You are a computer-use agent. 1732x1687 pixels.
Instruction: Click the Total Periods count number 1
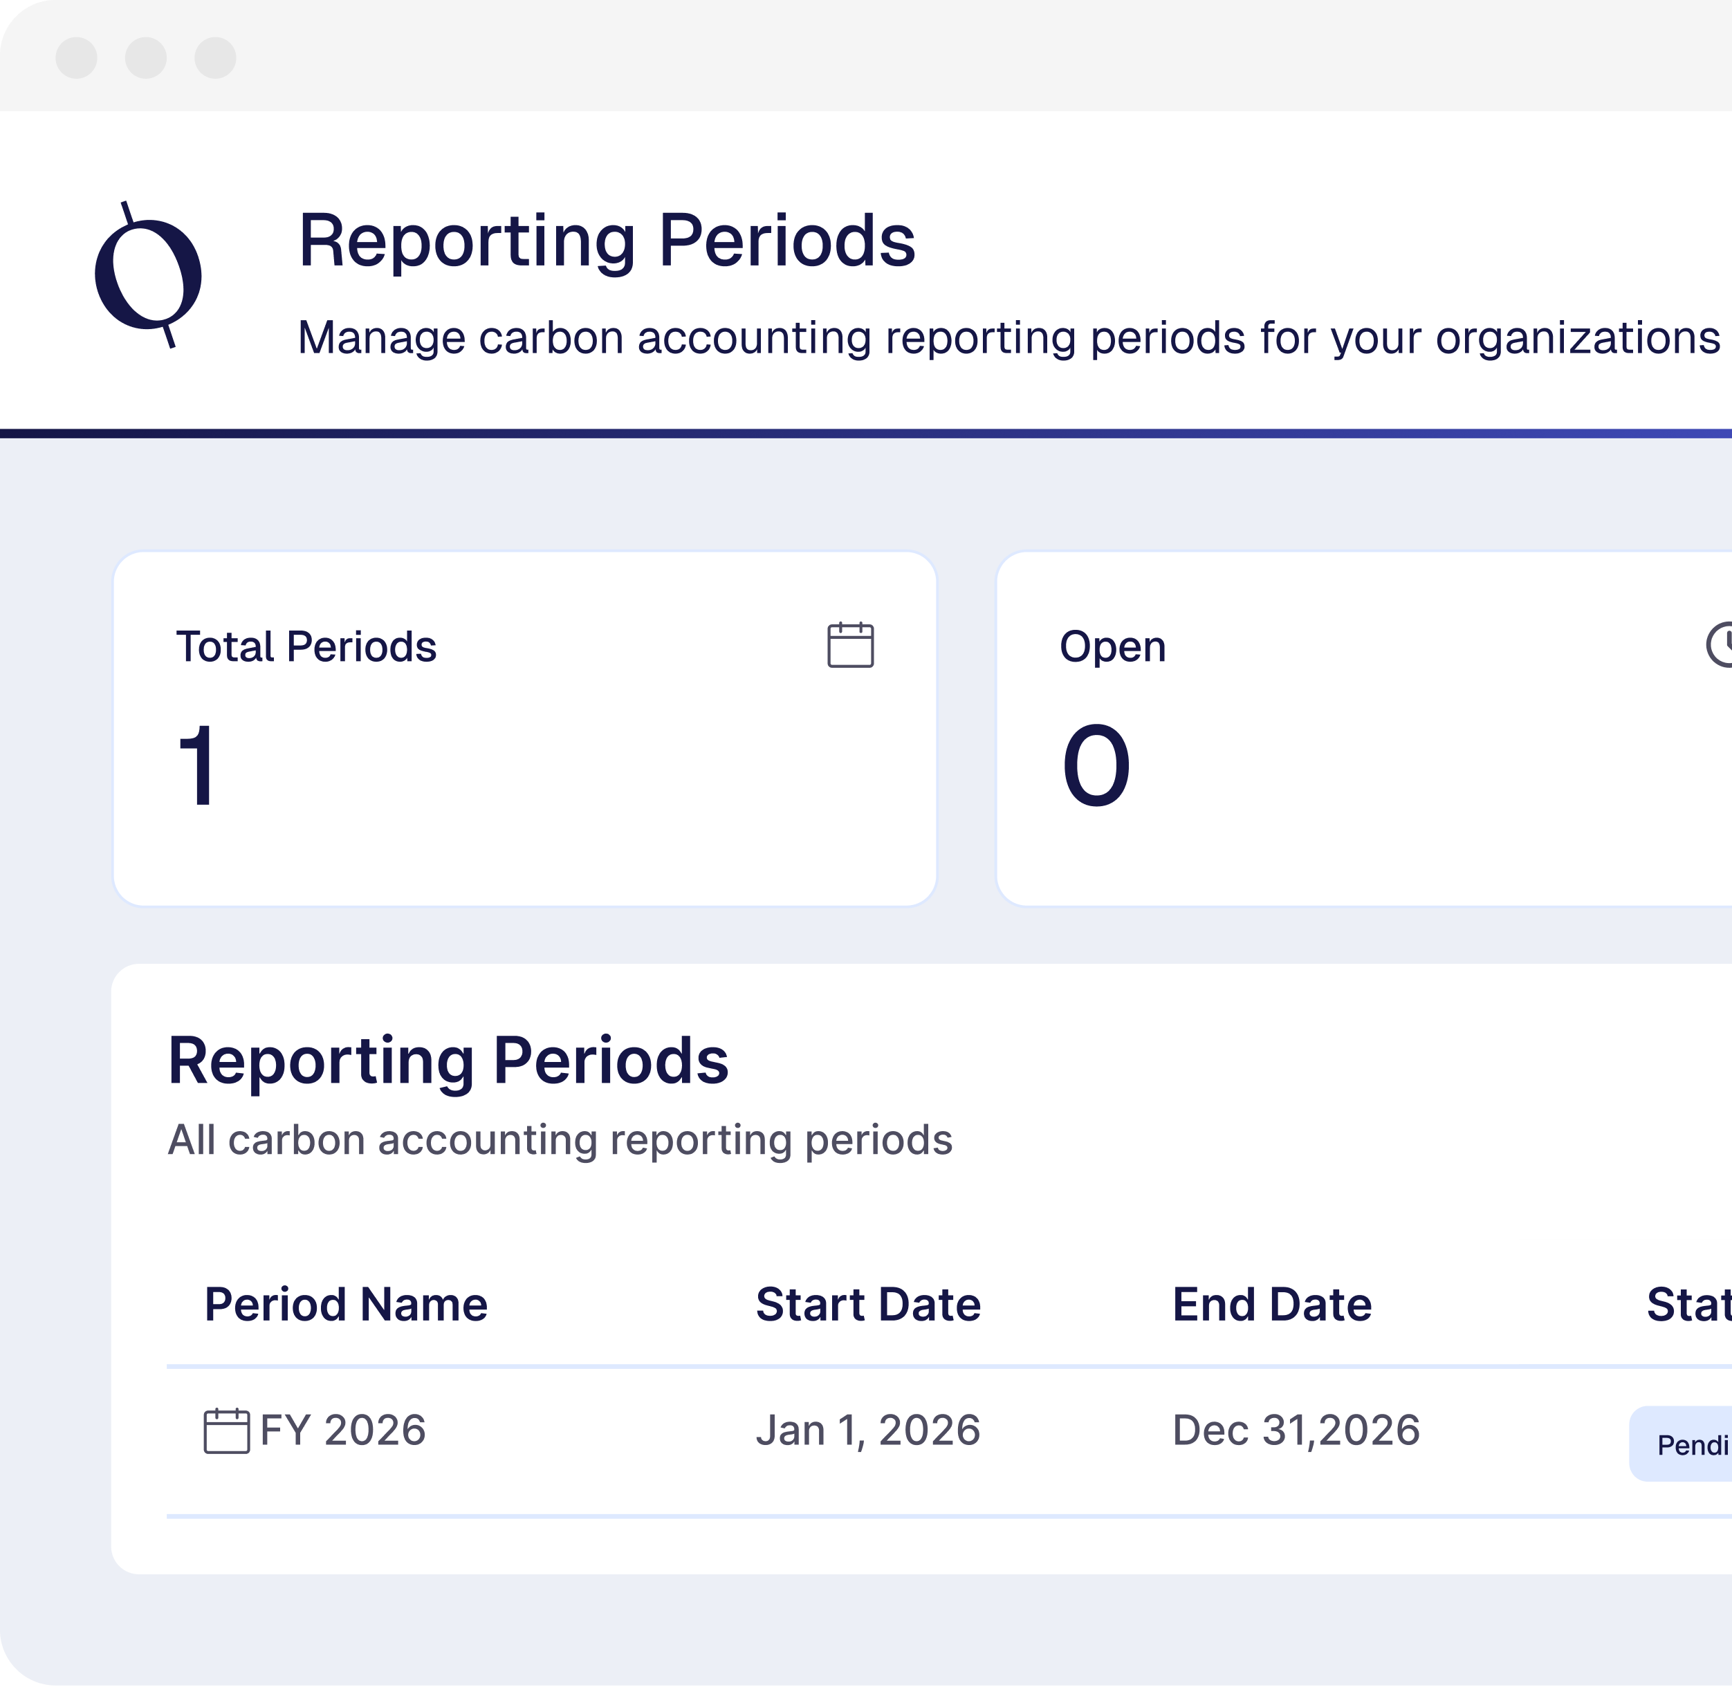point(196,764)
